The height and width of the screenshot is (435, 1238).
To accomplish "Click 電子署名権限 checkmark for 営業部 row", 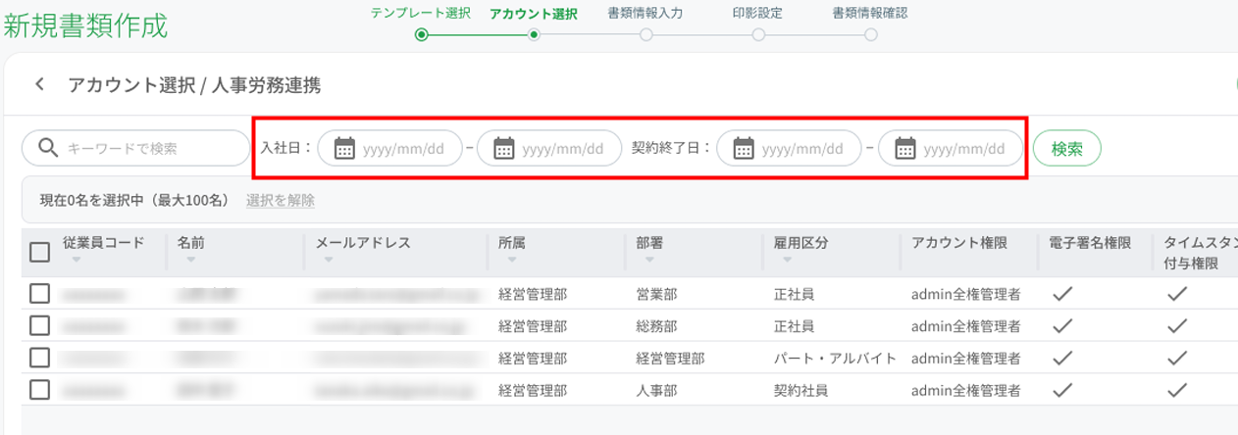I will coord(1060,293).
